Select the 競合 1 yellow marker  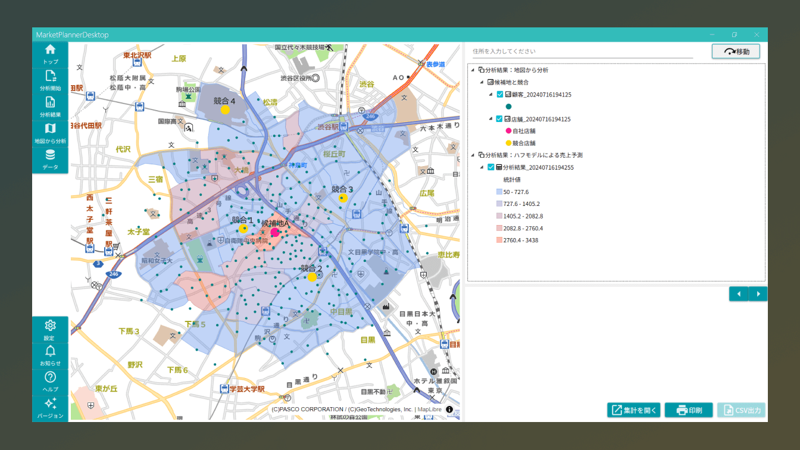(243, 229)
